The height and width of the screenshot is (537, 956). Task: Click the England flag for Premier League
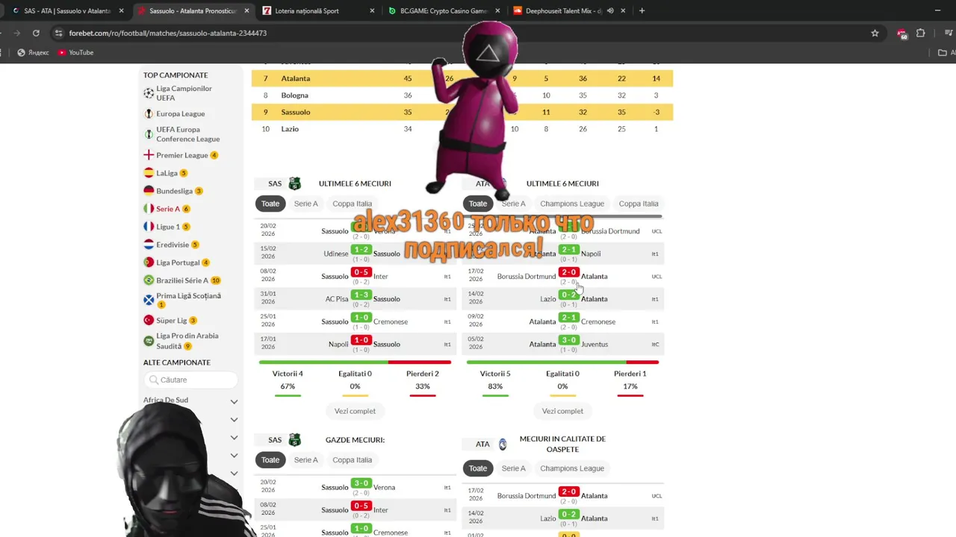[x=149, y=155]
